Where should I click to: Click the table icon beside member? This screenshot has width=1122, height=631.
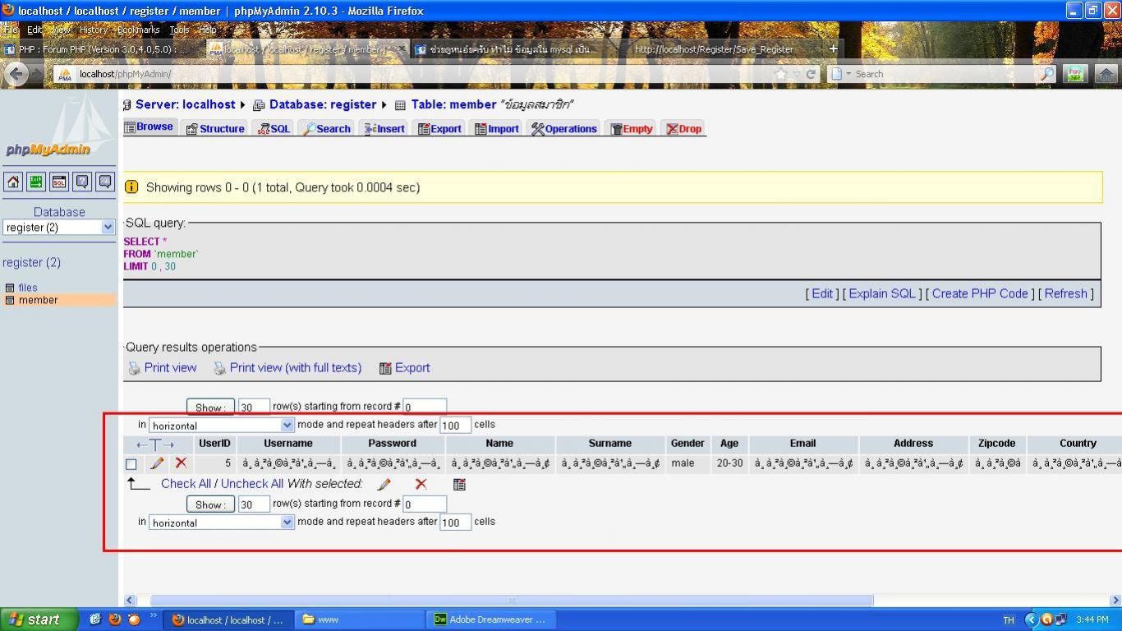click(x=10, y=300)
